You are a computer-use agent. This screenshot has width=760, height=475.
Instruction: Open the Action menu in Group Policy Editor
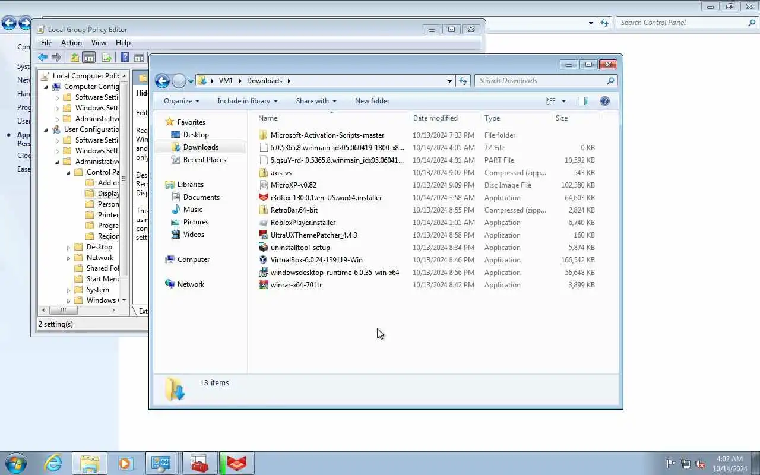click(x=71, y=43)
